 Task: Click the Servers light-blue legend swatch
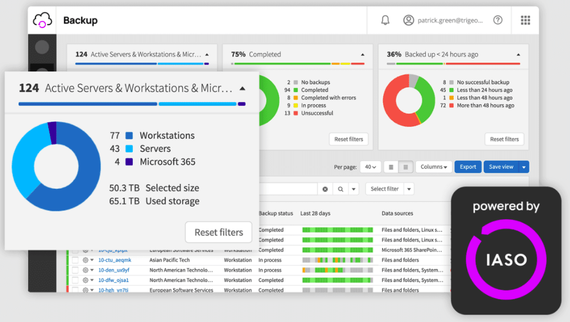click(129, 149)
